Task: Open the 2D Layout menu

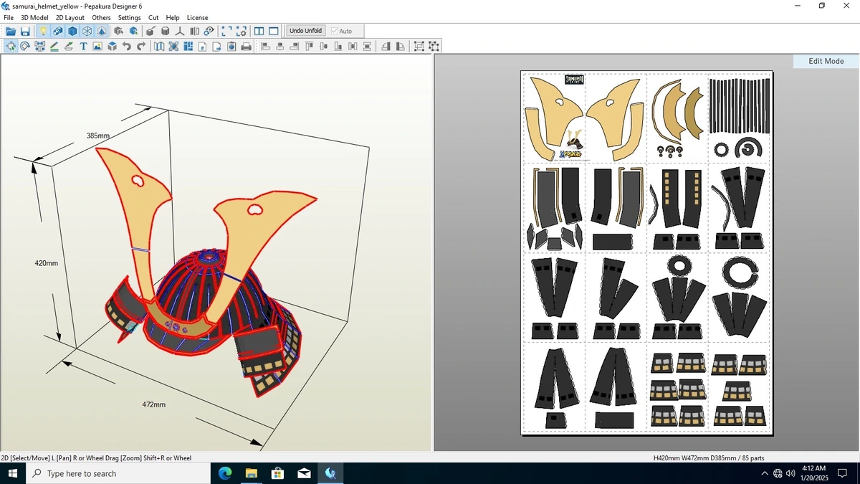Action: [70, 17]
